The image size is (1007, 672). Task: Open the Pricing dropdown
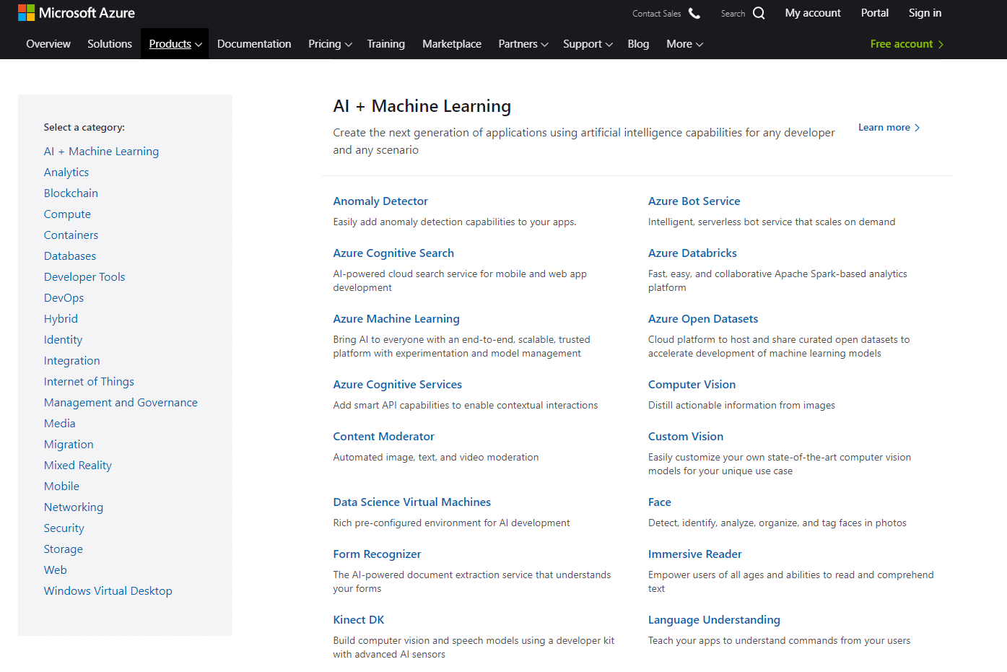pyautogui.click(x=329, y=43)
